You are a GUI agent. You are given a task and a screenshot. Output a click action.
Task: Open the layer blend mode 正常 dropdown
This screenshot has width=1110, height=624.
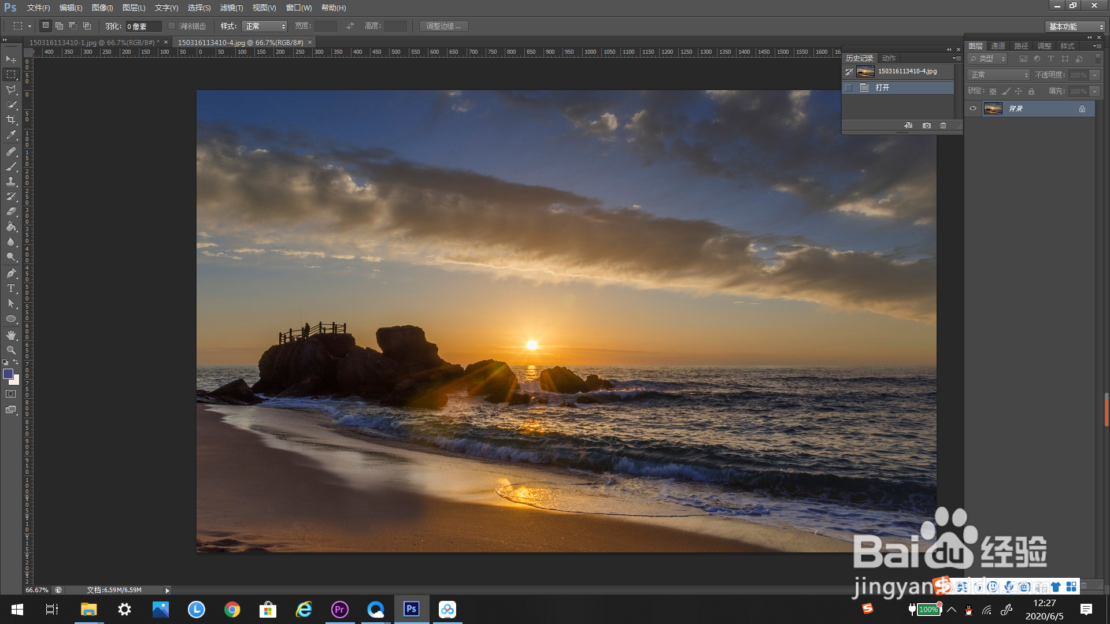click(998, 75)
